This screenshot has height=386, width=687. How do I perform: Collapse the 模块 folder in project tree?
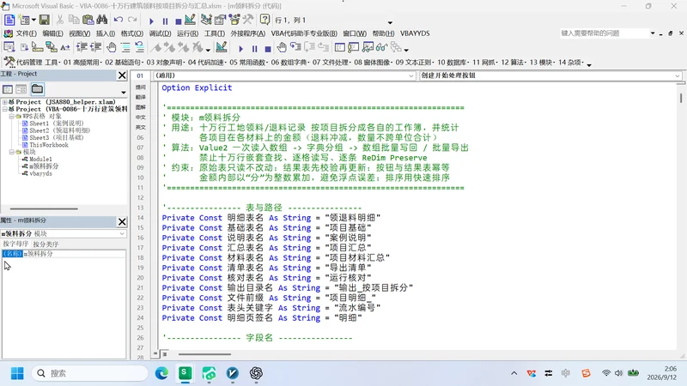click(11, 152)
